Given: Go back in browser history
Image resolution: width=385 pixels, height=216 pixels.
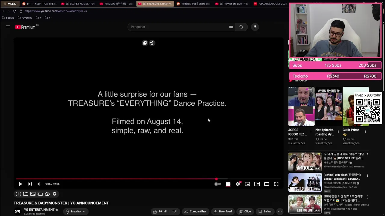Looking at the screenshot, I should click(4, 11).
